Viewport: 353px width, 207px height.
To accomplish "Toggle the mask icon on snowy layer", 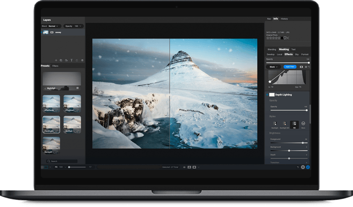I will click(52, 32).
